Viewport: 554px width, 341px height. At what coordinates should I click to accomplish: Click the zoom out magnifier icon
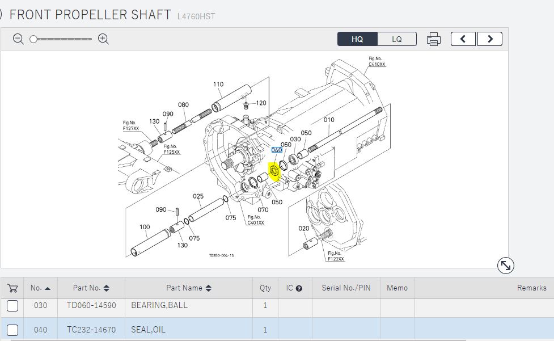18,39
